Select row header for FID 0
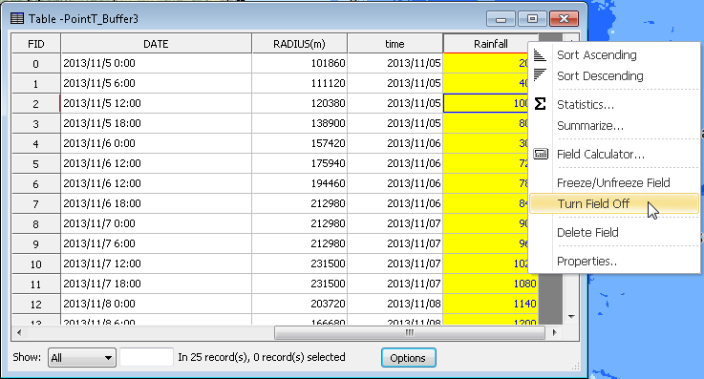 (36, 64)
